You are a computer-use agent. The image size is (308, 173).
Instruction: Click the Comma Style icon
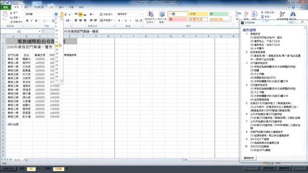pyautogui.click(x=130, y=20)
